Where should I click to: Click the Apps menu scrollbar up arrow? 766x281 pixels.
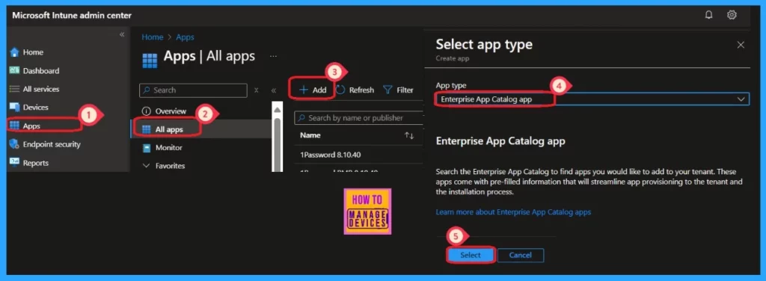[x=277, y=110]
